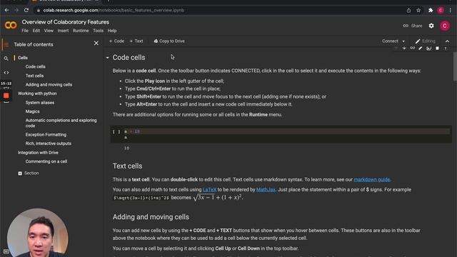Jump to Integration with Drive entry

[x=38, y=153]
